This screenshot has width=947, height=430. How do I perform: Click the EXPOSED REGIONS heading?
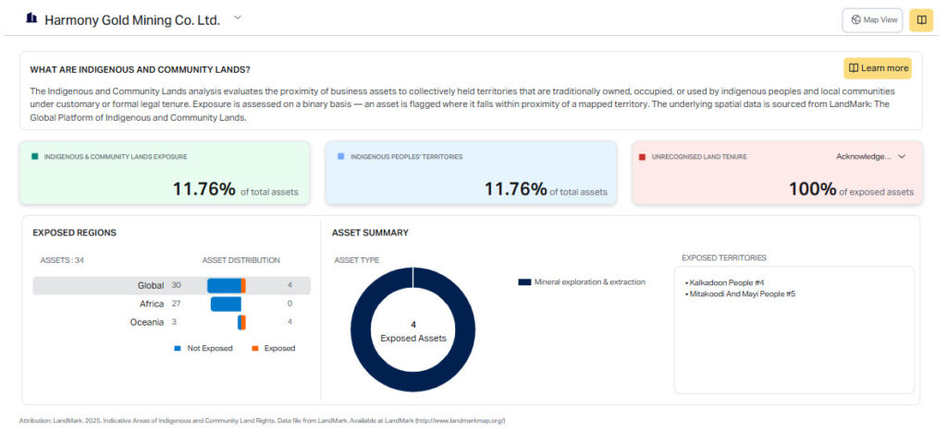[74, 233]
